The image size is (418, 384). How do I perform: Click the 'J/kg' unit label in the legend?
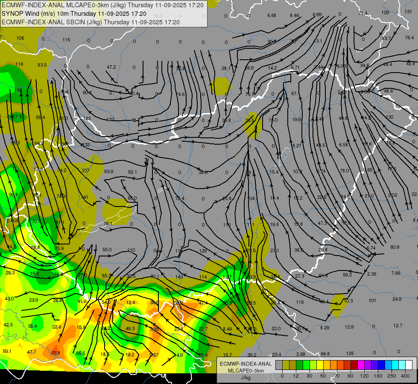[x=246, y=378]
